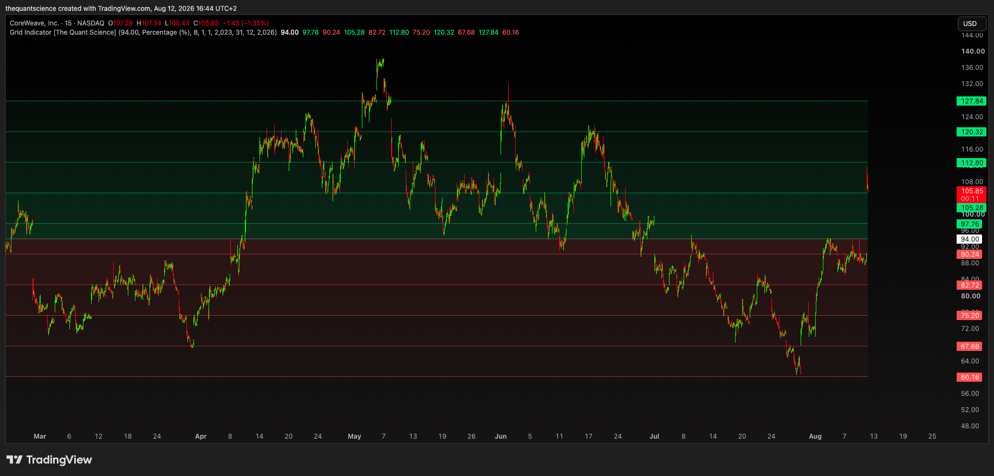The image size is (994, 476).
Task: Click the 108.00 price scale value
Action: click(972, 182)
